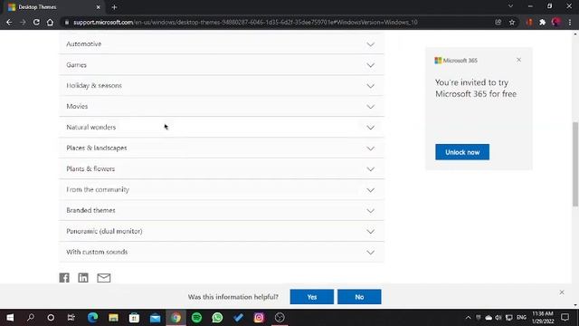This screenshot has height=326, width=579.
Task: Open Cortana circle on taskbar
Action: [51, 318]
